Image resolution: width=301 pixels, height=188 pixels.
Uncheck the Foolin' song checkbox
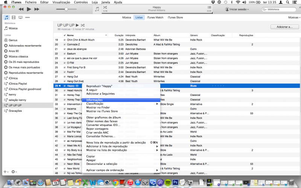[x=65, y=72]
